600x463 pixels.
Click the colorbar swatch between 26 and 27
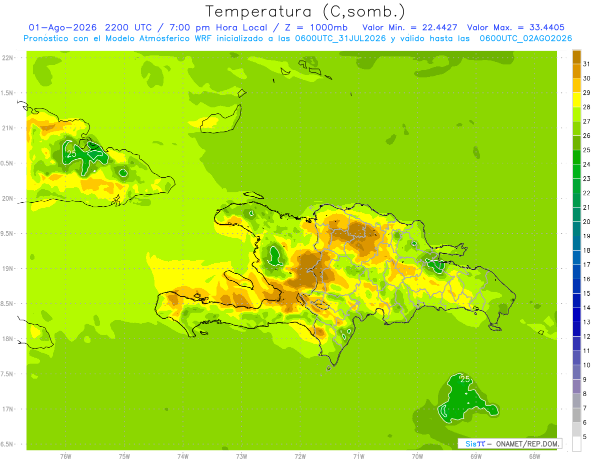(576, 128)
